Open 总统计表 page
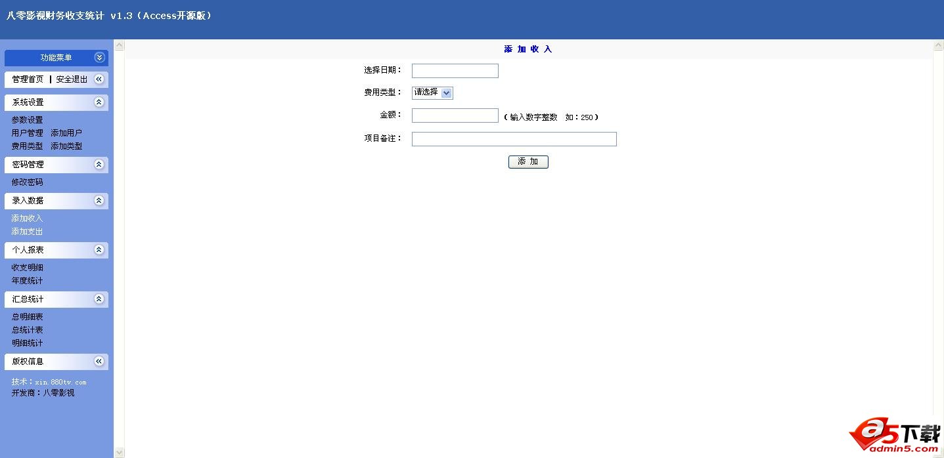The width and height of the screenshot is (944, 458). [27, 330]
